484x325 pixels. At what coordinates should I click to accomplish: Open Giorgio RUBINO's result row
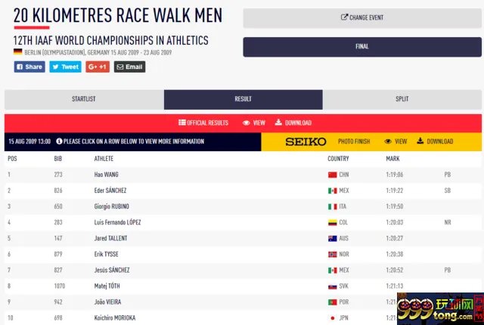pos(243,206)
